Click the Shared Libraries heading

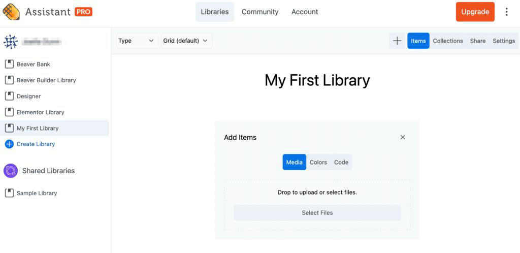(x=48, y=171)
